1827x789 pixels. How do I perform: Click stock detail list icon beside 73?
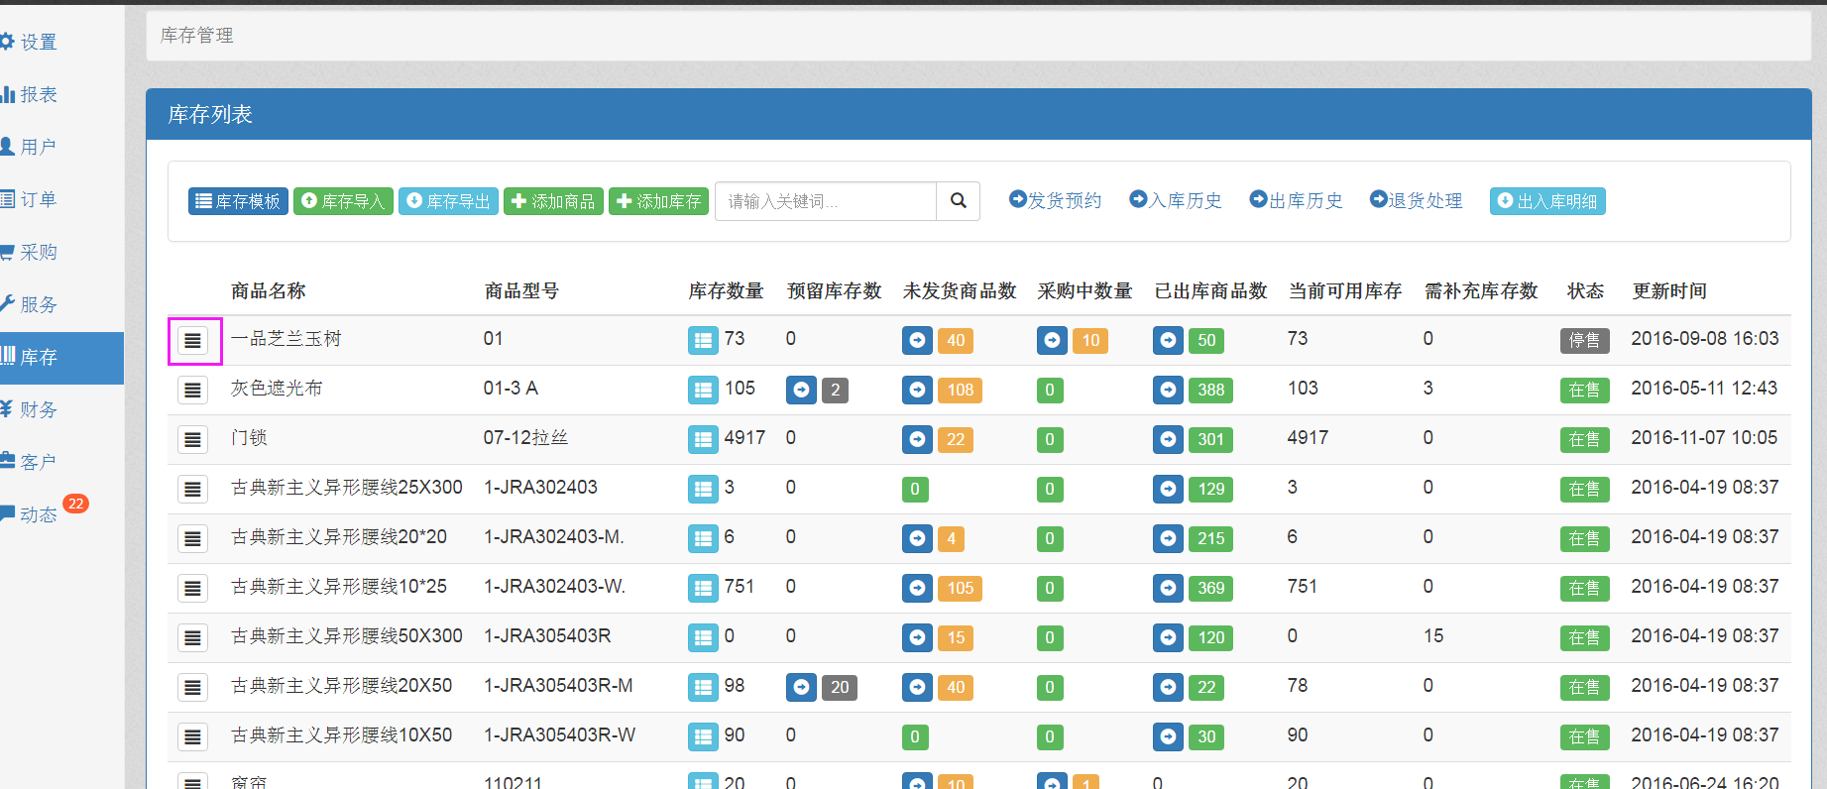tap(703, 340)
